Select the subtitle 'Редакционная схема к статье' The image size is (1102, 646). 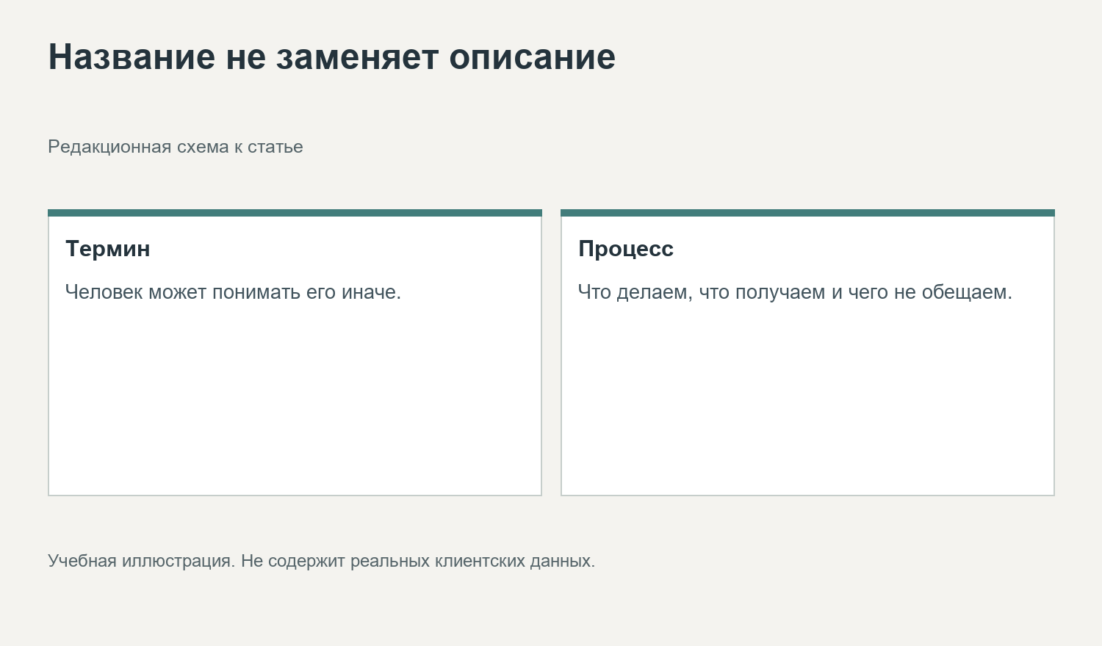click(x=176, y=147)
